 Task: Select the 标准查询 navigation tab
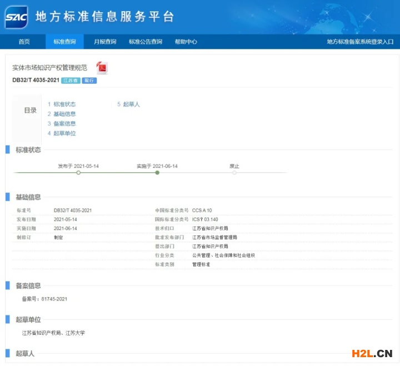[64, 42]
